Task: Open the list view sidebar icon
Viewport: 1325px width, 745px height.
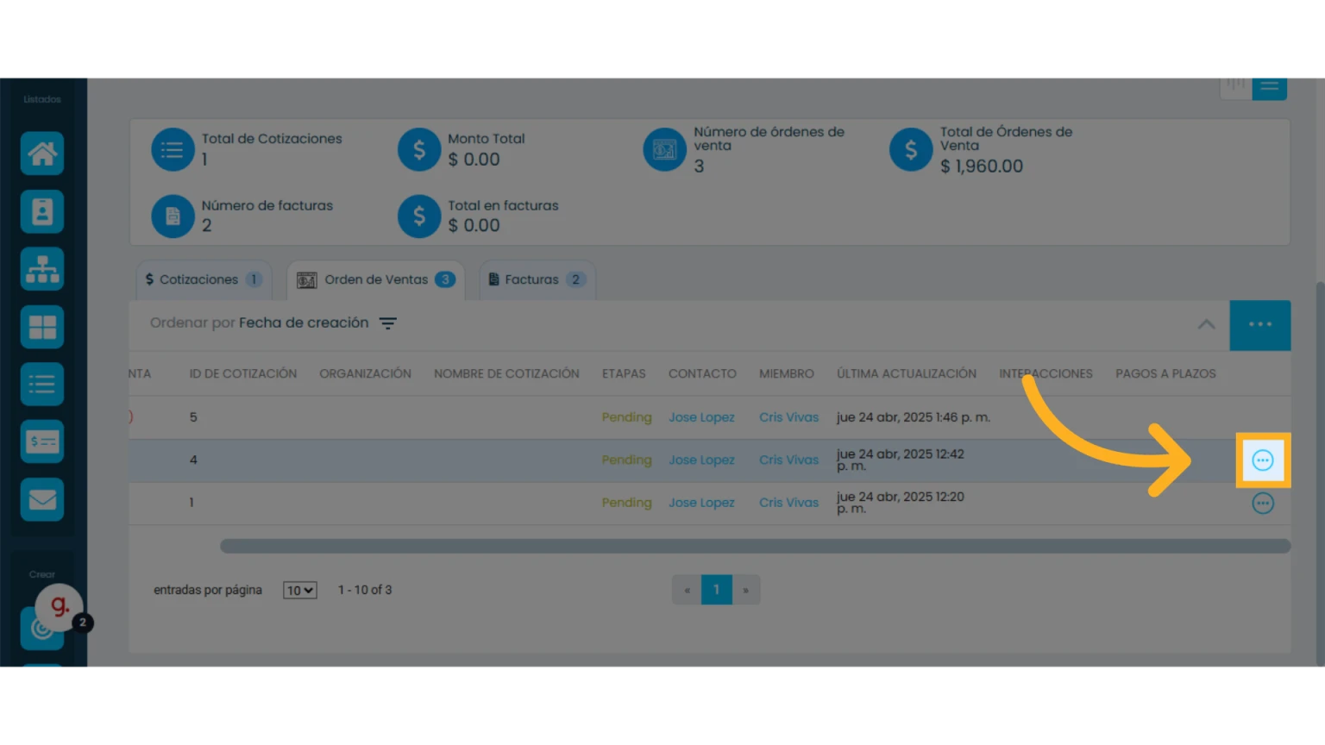Action: click(x=42, y=385)
